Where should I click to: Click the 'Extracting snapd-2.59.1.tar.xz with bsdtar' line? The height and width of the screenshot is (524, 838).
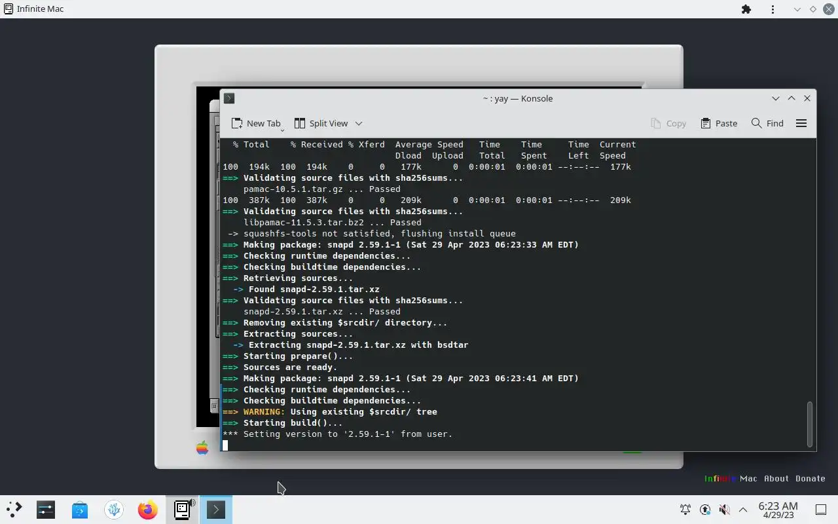pyautogui.click(x=350, y=345)
